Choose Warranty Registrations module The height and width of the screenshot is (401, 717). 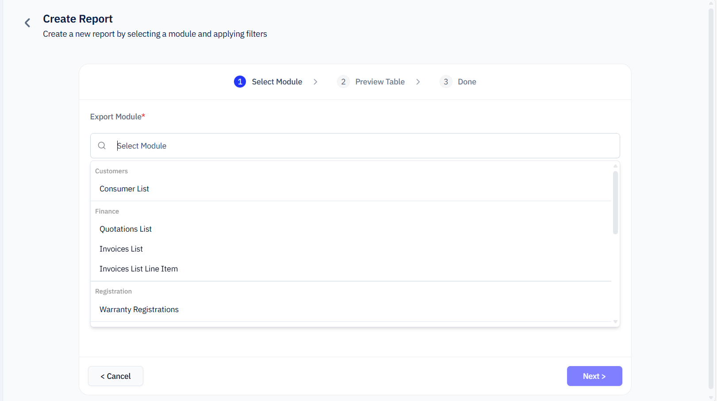click(x=139, y=309)
